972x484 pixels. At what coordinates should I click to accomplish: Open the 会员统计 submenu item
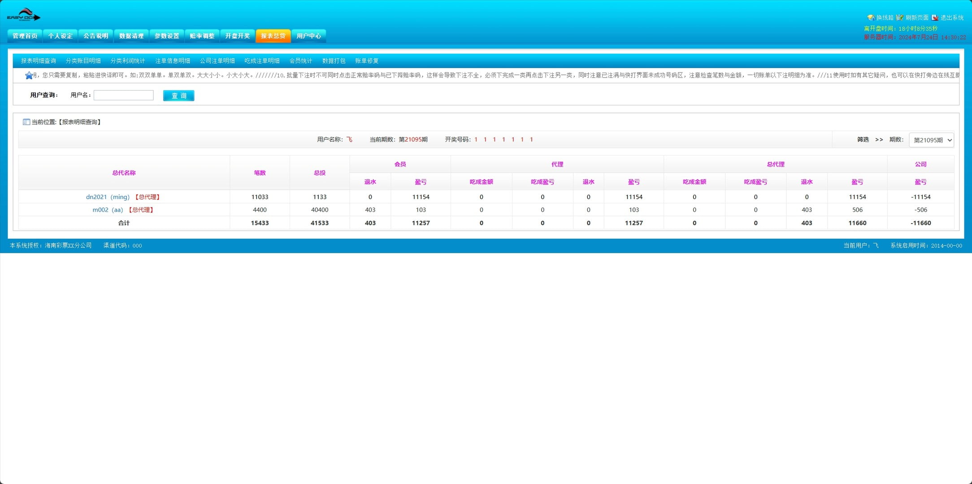click(x=300, y=61)
